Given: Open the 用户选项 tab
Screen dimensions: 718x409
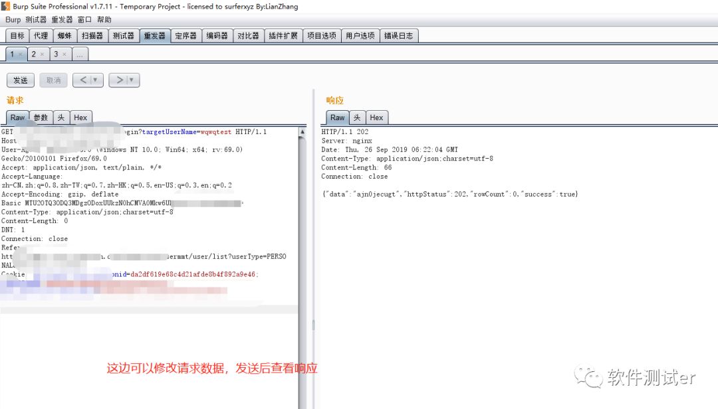Looking at the screenshot, I should pos(360,36).
